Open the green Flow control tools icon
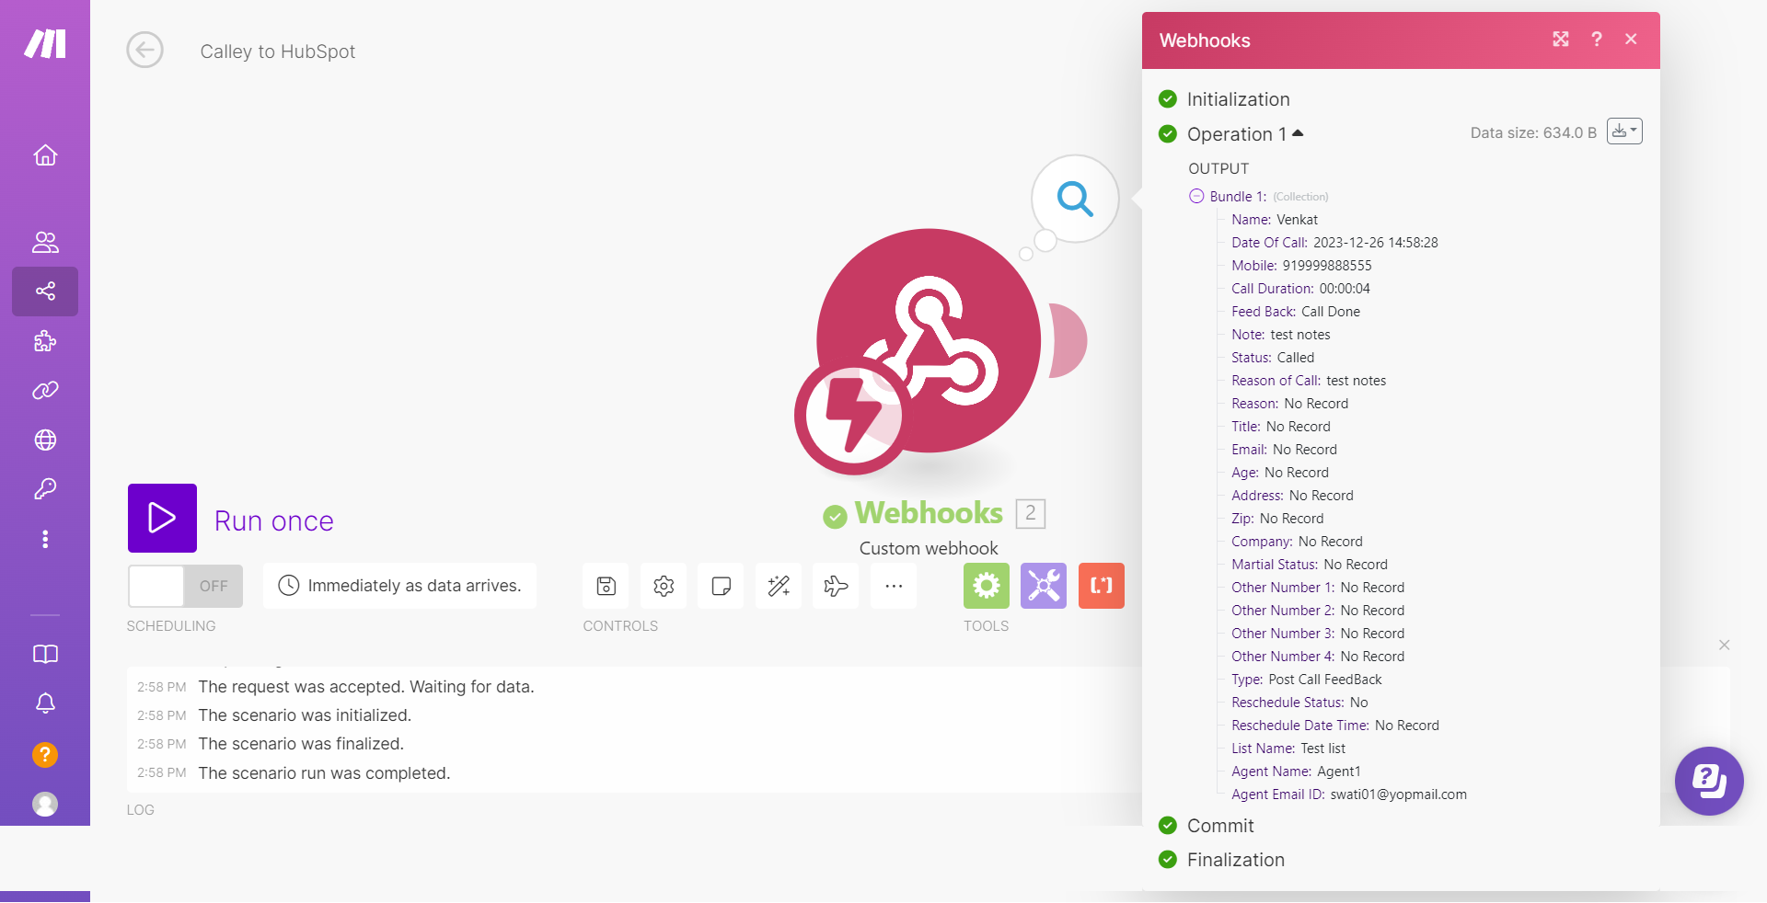The image size is (1767, 903). pos(987,586)
